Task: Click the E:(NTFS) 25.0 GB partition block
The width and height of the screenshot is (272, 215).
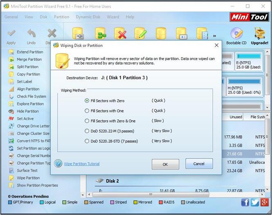Action: (x=249, y=62)
